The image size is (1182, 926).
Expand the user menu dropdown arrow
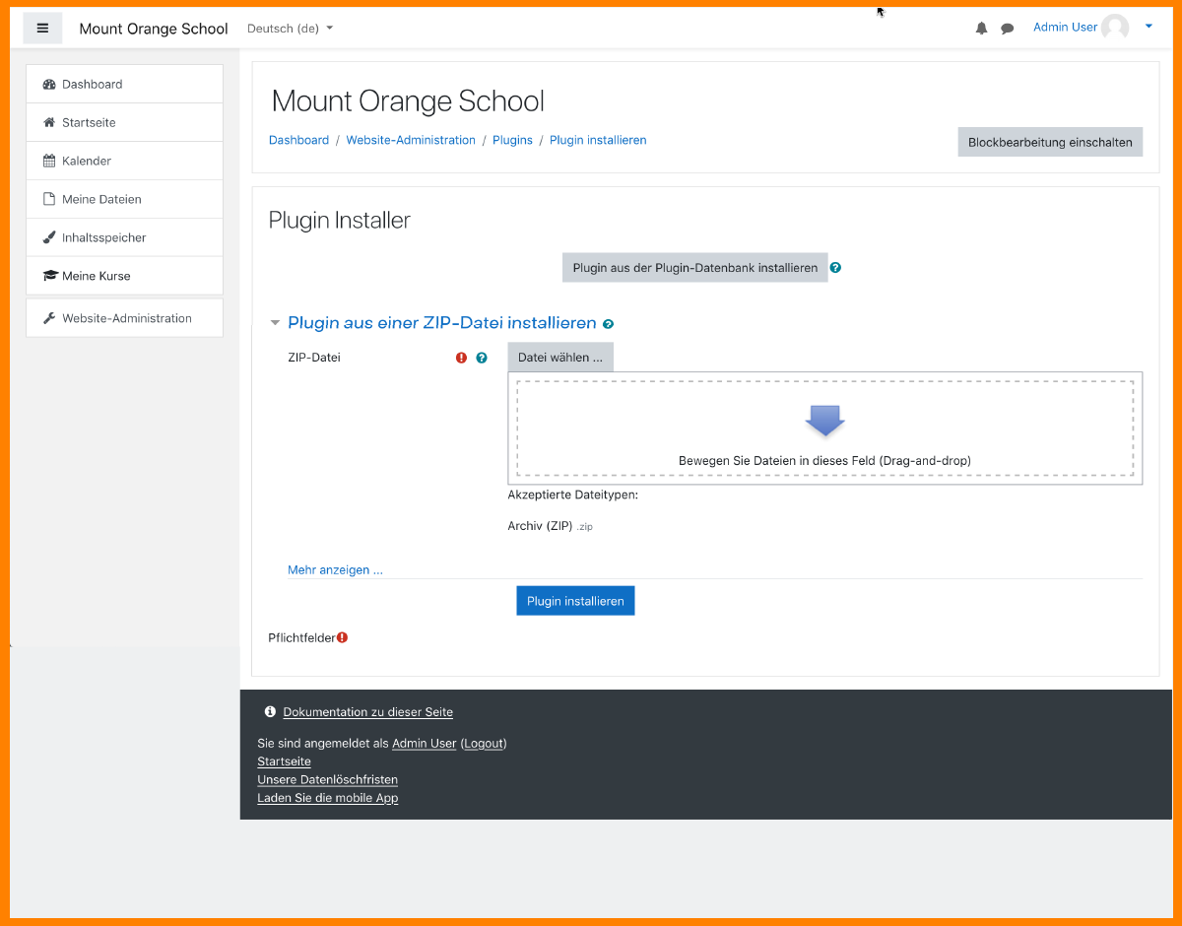click(x=1149, y=28)
